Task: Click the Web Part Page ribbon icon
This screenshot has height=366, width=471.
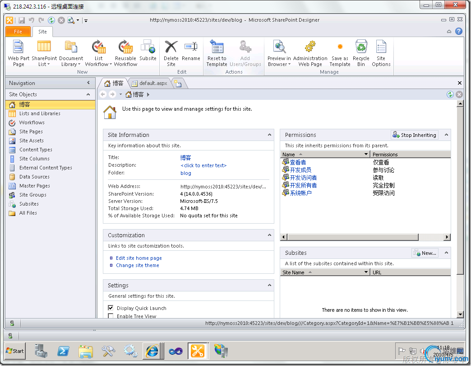Action: click(x=18, y=53)
